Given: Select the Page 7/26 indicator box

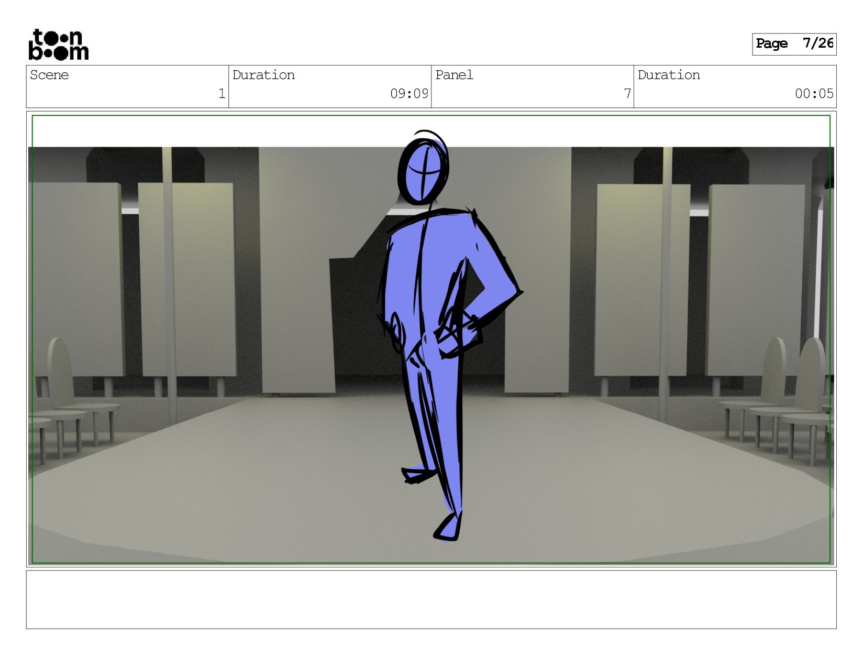Looking at the screenshot, I should 794,44.
